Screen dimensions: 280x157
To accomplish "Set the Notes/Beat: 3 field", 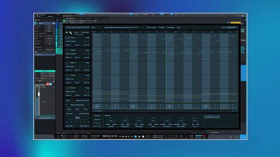I will (84, 126).
